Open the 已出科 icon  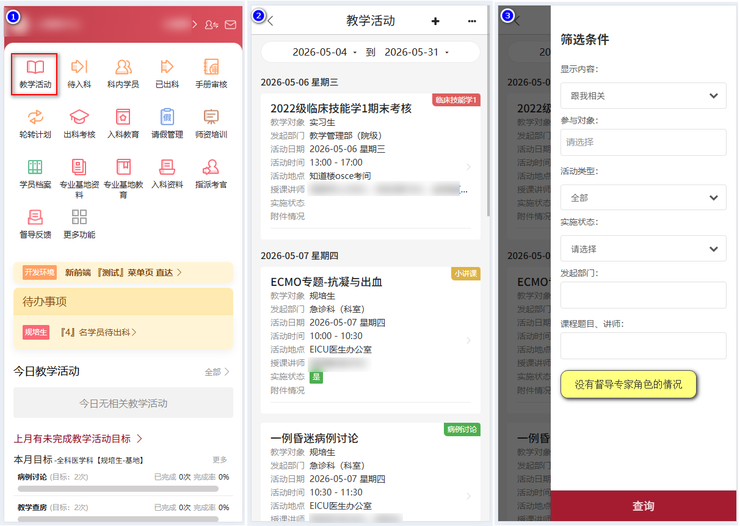(x=167, y=74)
